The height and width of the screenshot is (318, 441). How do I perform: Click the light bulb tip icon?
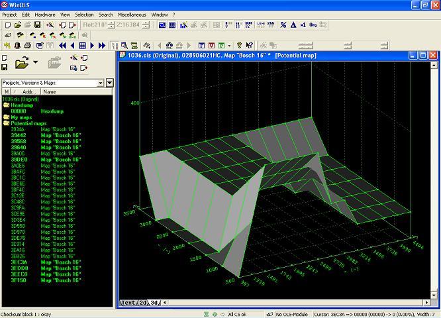click(x=239, y=45)
